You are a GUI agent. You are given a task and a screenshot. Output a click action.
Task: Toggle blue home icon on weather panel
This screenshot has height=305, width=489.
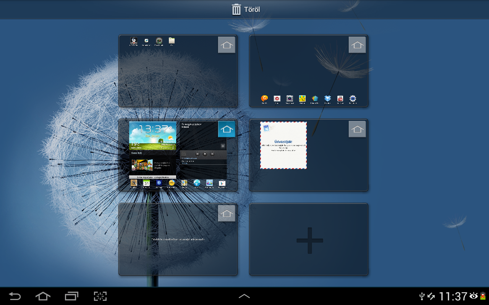pyautogui.click(x=227, y=129)
